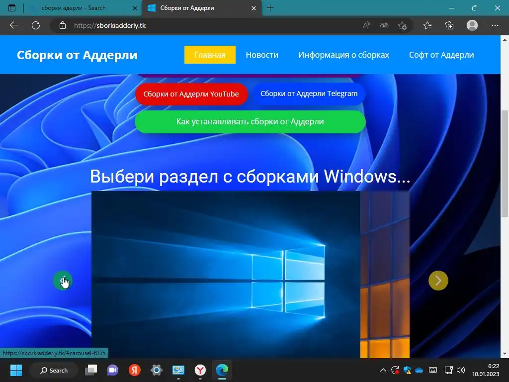The image size is (509, 382).
Task: Open the sync update tray icon
Action: 395,370
